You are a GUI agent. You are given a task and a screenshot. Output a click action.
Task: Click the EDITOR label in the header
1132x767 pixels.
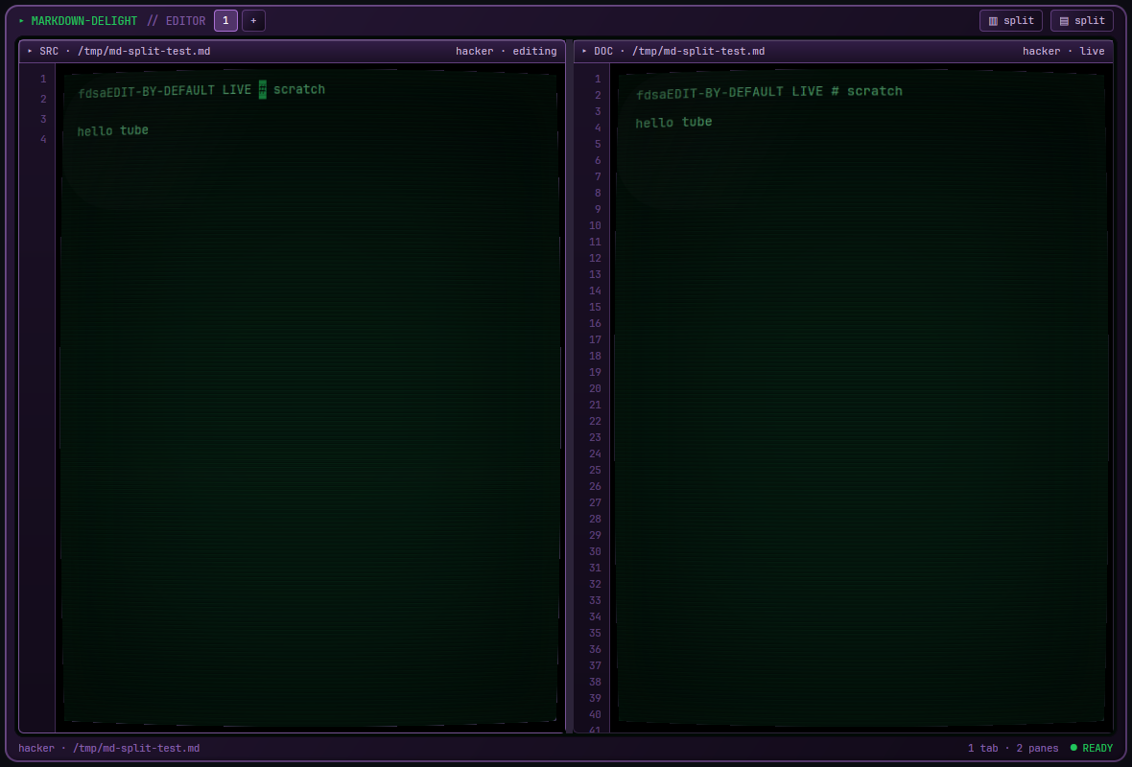click(x=185, y=21)
